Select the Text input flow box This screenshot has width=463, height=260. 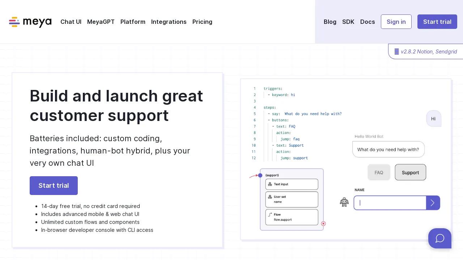pyautogui.click(x=292, y=184)
